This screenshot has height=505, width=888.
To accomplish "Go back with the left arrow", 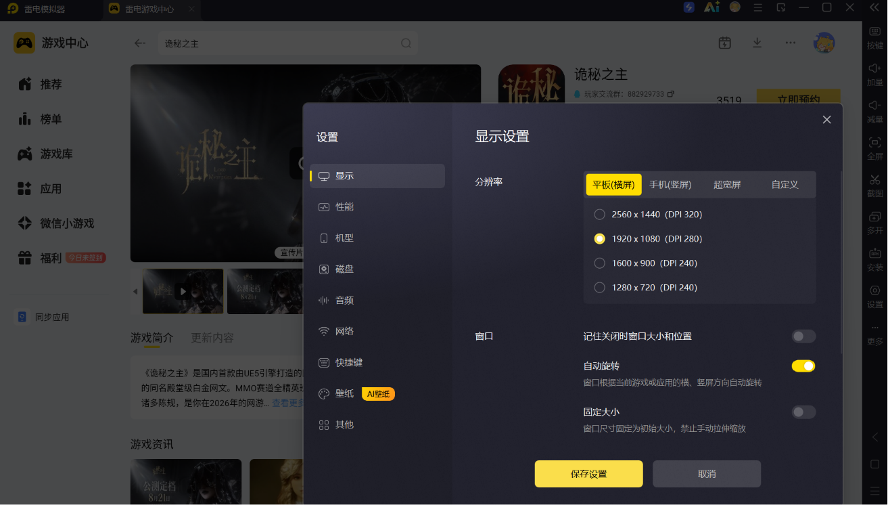I will coord(140,43).
